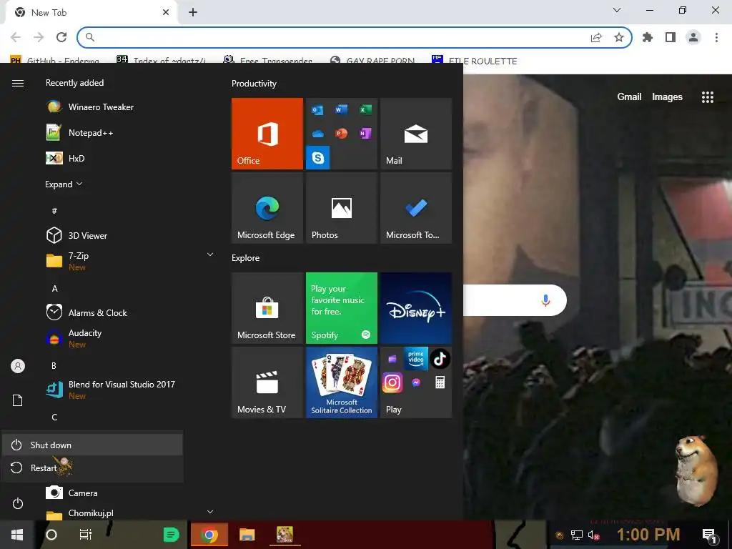732x549 pixels.
Task: Open a new Chrome tab
Action: tap(193, 13)
